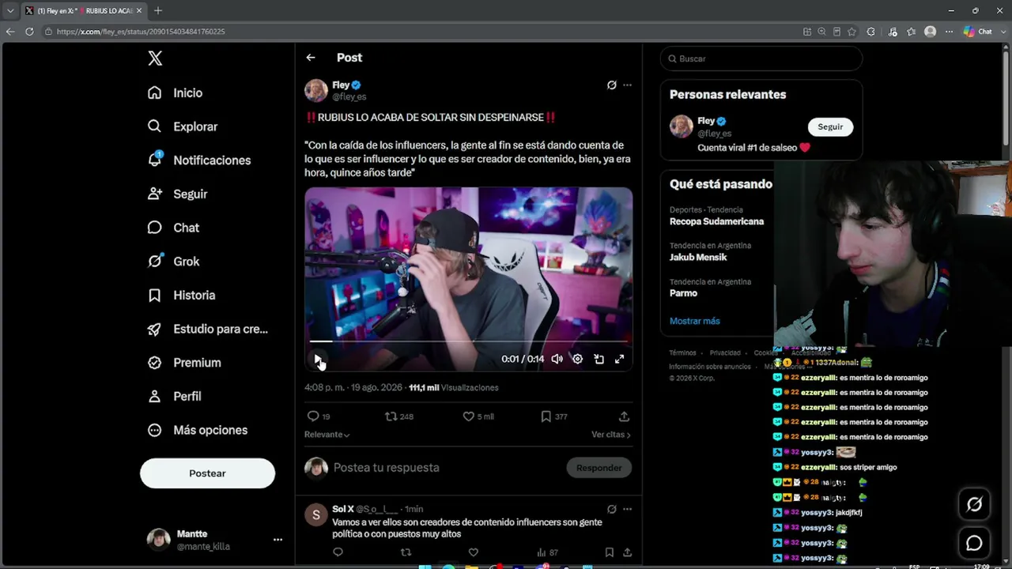Open Estudio para creadores sidebar item
The width and height of the screenshot is (1012, 569).
[x=207, y=329]
